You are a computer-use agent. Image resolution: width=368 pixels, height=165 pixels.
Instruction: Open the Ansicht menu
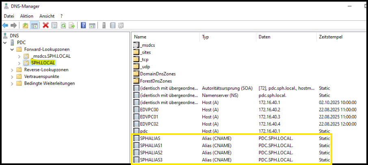pos(47,16)
